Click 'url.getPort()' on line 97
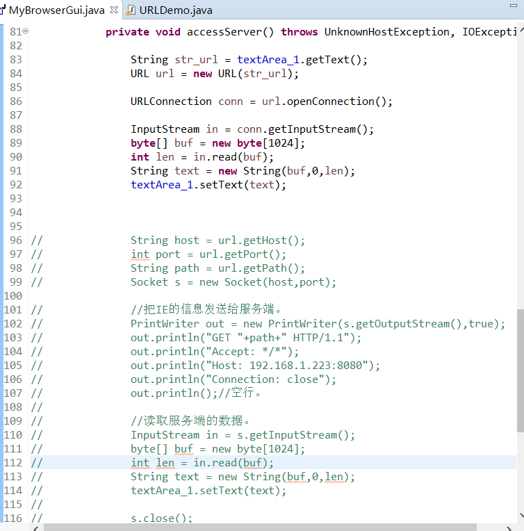524x531 pixels. click(240, 254)
